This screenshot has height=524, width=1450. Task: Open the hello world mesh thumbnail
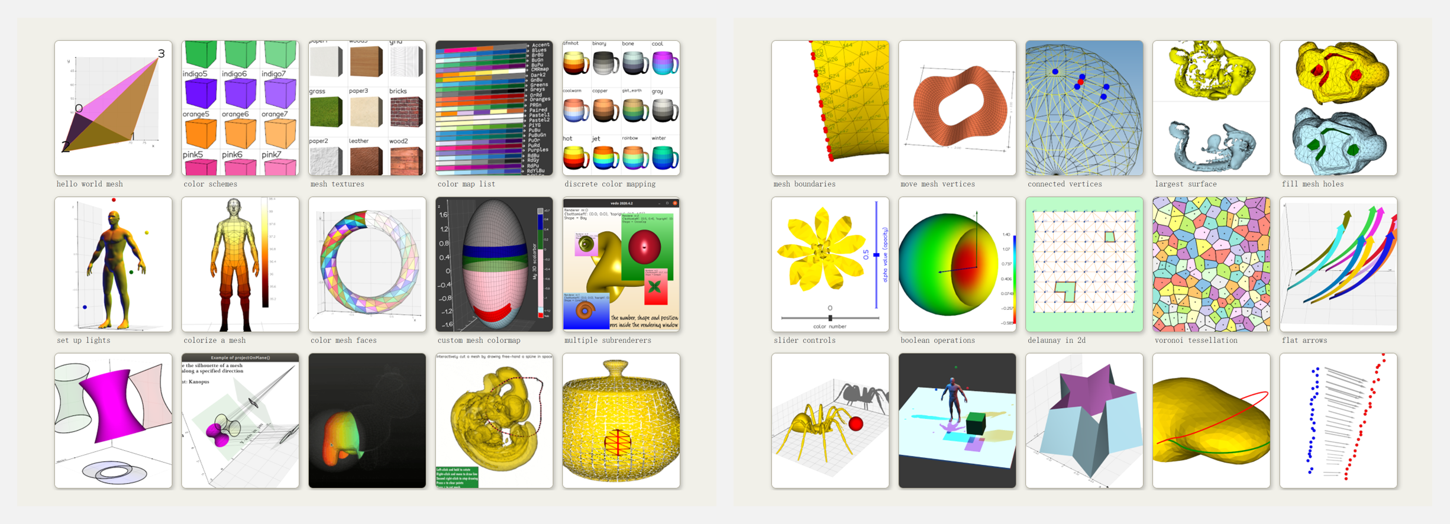(x=114, y=108)
